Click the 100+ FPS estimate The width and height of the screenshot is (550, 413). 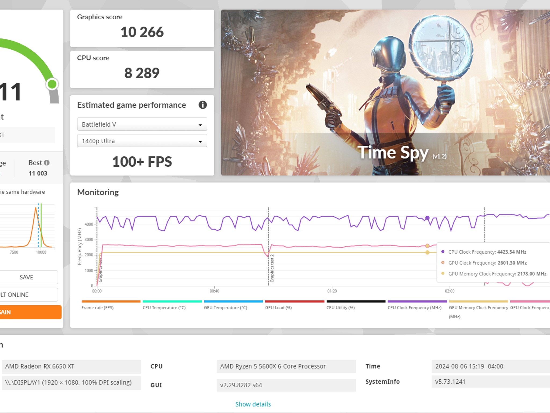click(x=142, y=162)
